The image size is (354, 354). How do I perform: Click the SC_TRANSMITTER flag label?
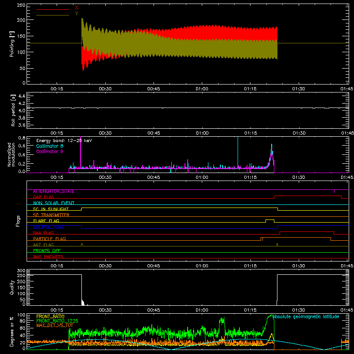tap(51, 215)
